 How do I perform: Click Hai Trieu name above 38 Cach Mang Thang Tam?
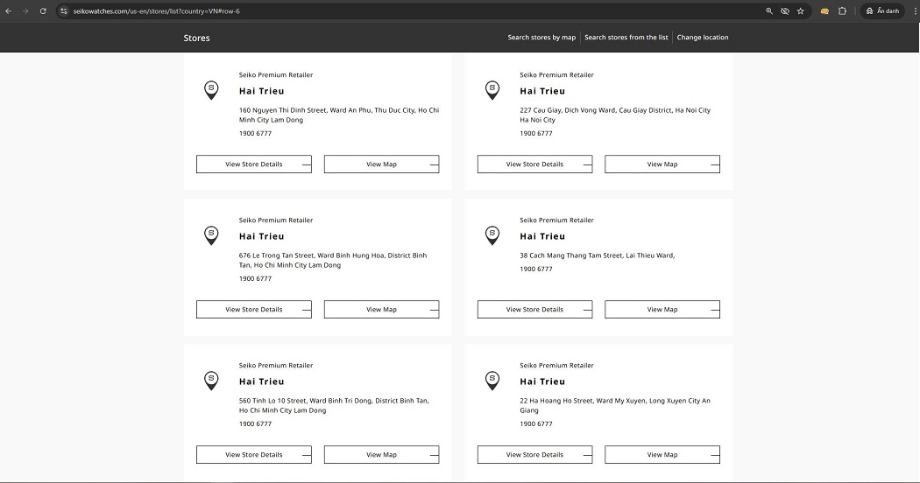pyautogui.click(x=542, y=236)
